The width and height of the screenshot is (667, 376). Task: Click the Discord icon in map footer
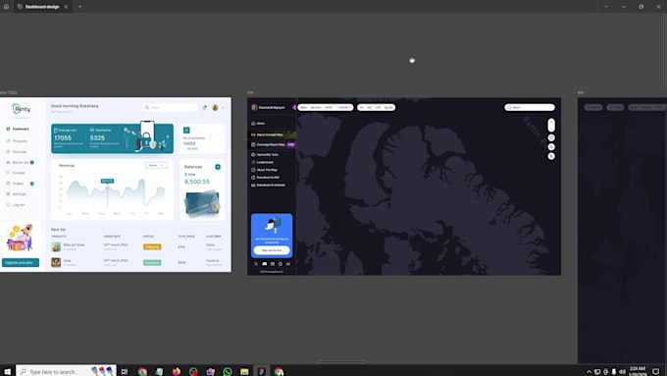click(x=264, y=264)
